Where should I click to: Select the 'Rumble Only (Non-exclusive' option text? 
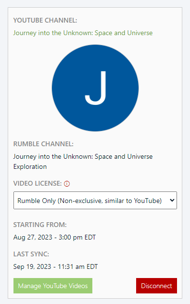point(60,201)
